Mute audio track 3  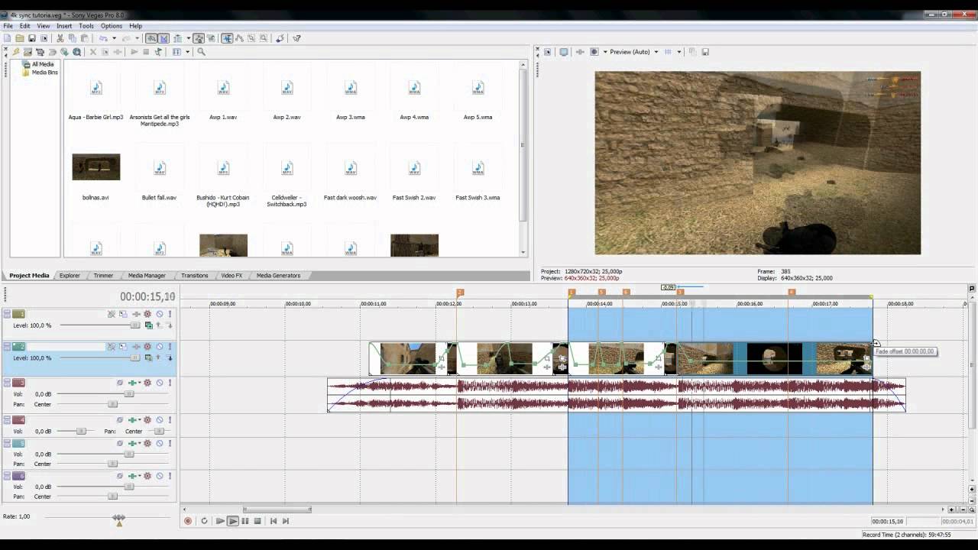[160, 383]
